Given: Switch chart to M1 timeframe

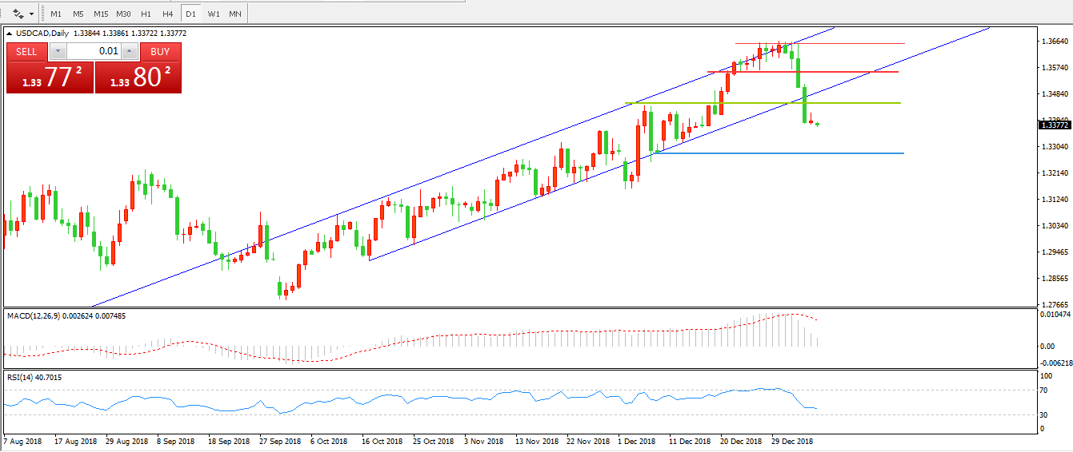Looking at the screenshot, I should (55, 14).
